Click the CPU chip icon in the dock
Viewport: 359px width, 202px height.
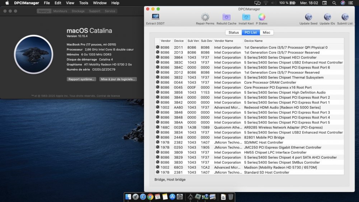[198, 197]
